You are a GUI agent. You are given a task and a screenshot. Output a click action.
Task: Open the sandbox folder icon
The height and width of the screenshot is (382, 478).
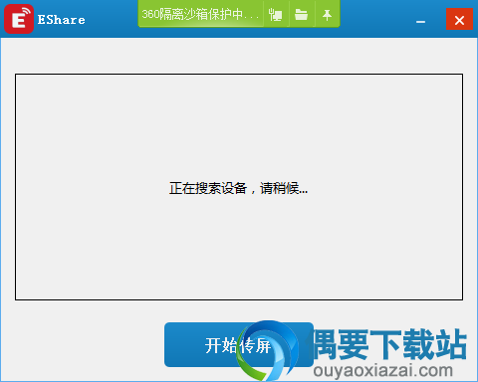[x=301, y=15]
